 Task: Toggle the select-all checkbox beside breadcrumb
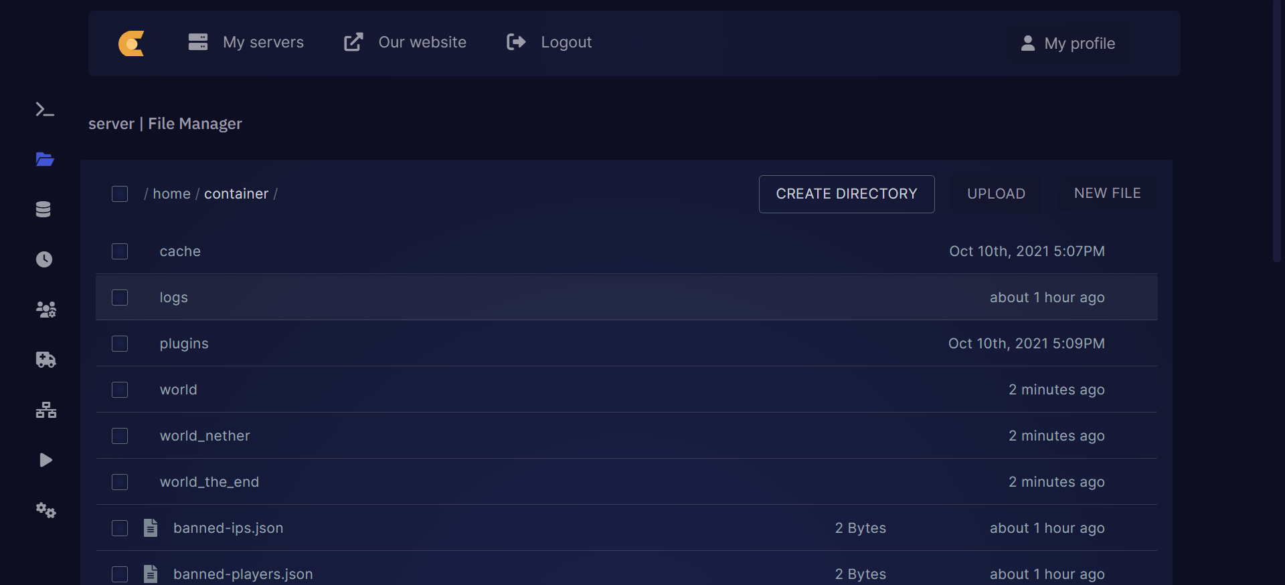pos(120,194)
